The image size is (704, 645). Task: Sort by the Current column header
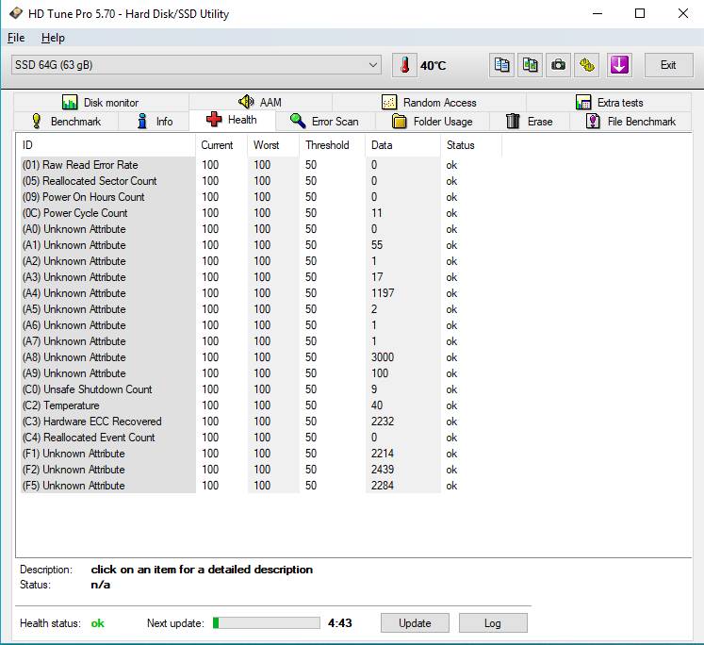tap(221, 145)
